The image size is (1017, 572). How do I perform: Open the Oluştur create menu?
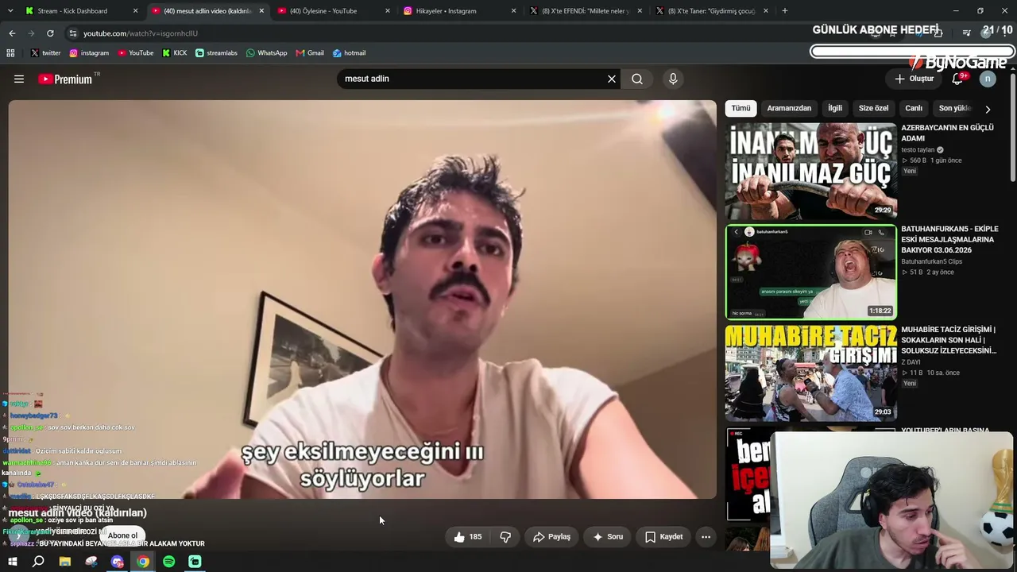click(x=914, y=79)
